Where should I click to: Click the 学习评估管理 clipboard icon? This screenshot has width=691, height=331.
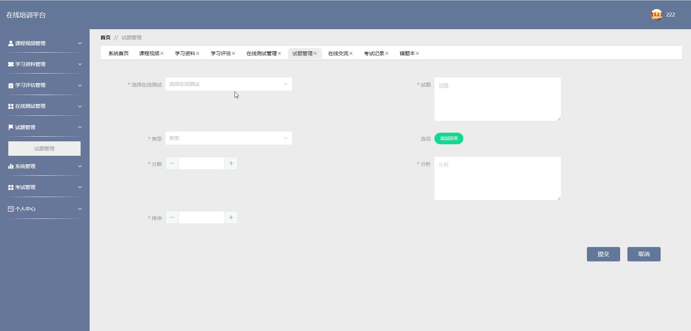(x=11, y=85)
